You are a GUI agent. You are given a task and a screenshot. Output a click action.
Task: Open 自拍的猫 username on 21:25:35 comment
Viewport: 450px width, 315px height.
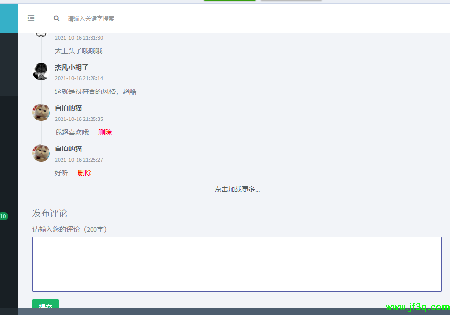pos(68,108)
